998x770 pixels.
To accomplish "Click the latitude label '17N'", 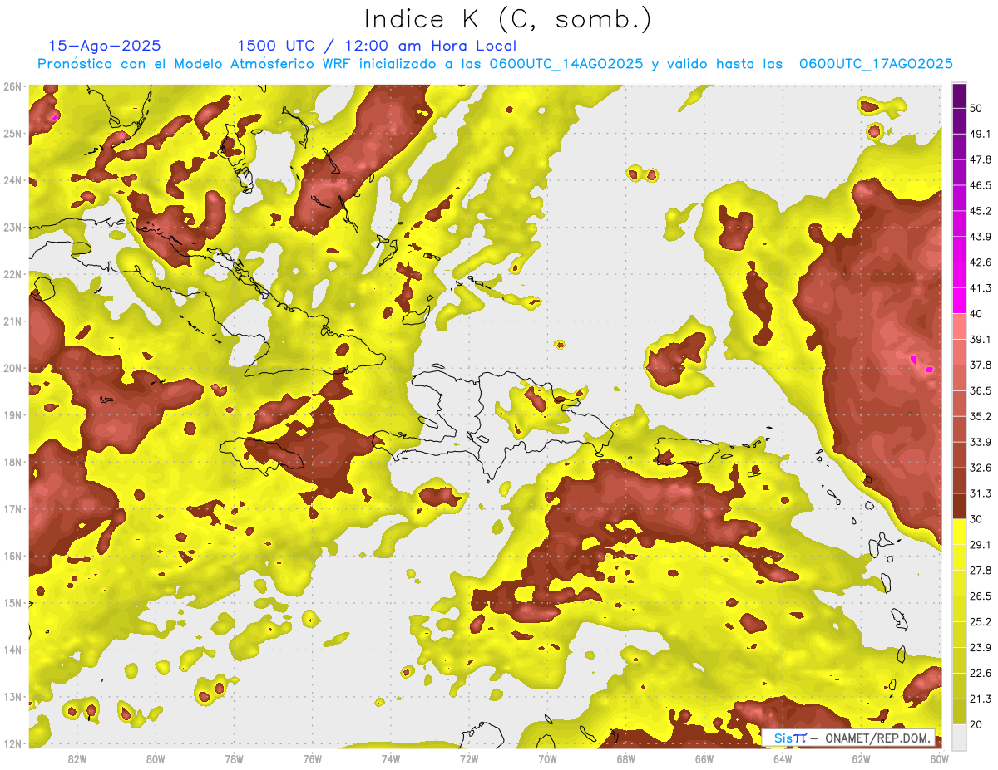I will (12, 509).
